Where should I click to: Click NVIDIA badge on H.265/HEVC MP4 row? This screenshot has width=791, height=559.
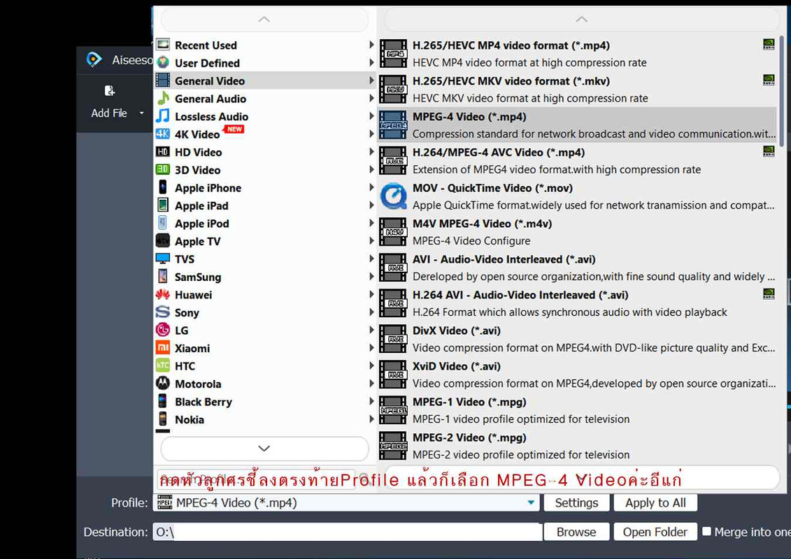coord(769,44)
